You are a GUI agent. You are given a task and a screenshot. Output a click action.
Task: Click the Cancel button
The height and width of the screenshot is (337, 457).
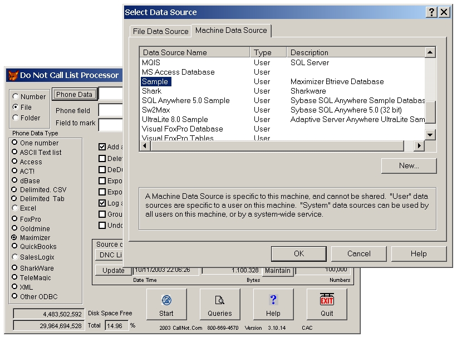(359, 253)
